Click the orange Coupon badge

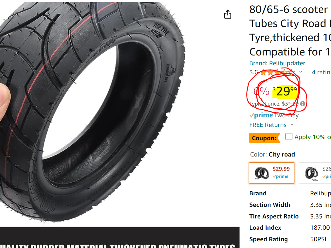click(265, 138)
